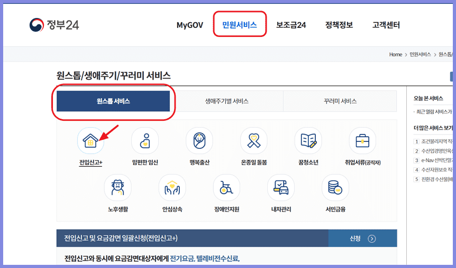Open ranked service 3 e-Nav 선박단말기
Screen dimensions: 456x268
click(x=433, y=160)
